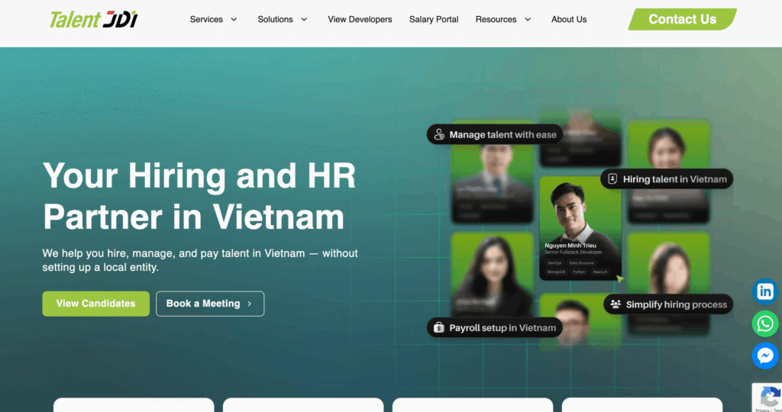The image size is (782, 412).
Task: Open the LinkedIn social icon
Action: click(x=764, y=291)
